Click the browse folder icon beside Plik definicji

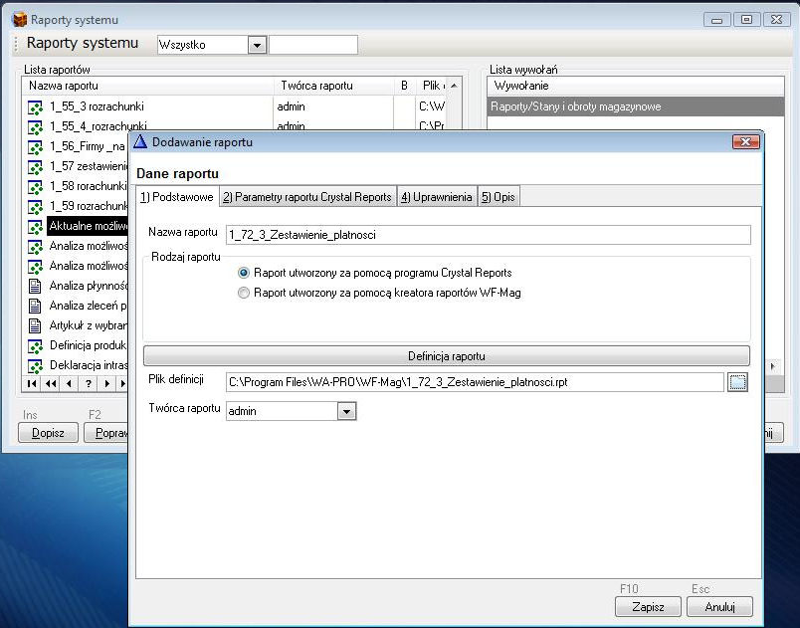click(737, 382)
